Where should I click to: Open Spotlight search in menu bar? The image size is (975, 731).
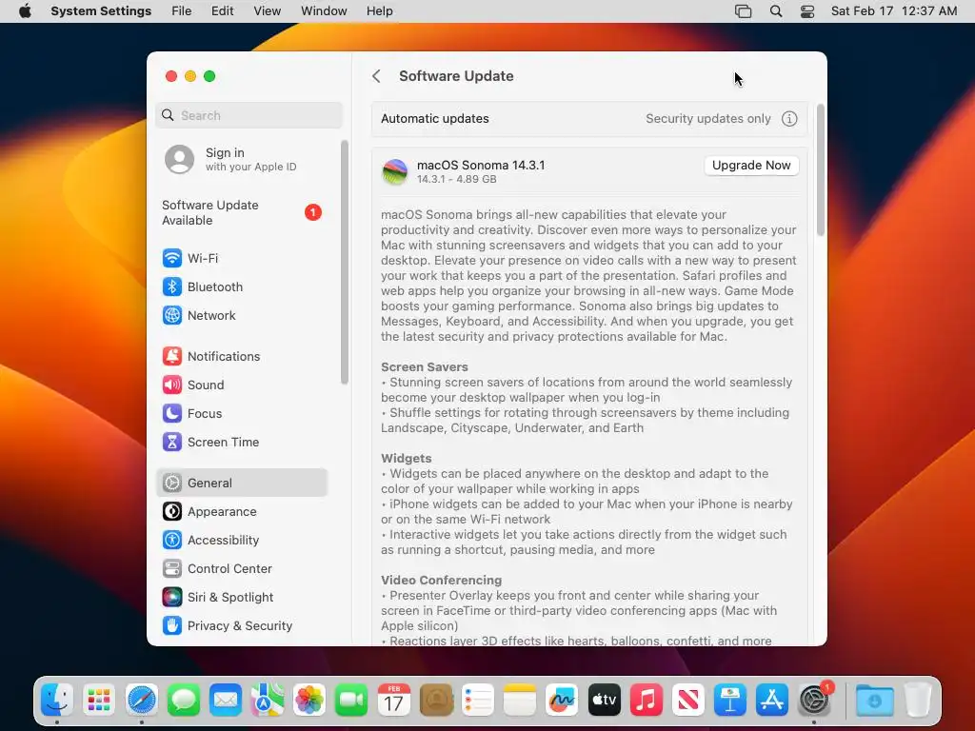[775, 11]
